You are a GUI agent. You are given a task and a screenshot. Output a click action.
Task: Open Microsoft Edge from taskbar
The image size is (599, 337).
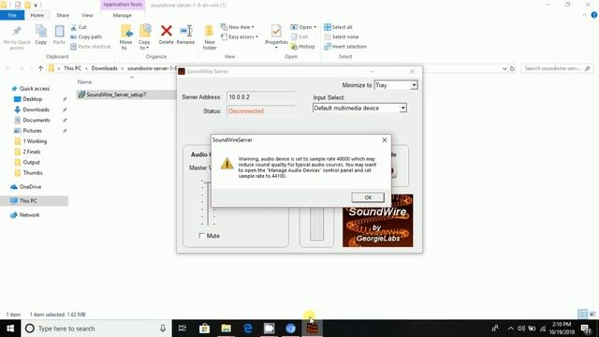click(247, 329)
